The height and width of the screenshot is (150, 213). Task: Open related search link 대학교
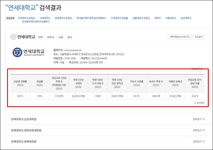pos(157,18)
